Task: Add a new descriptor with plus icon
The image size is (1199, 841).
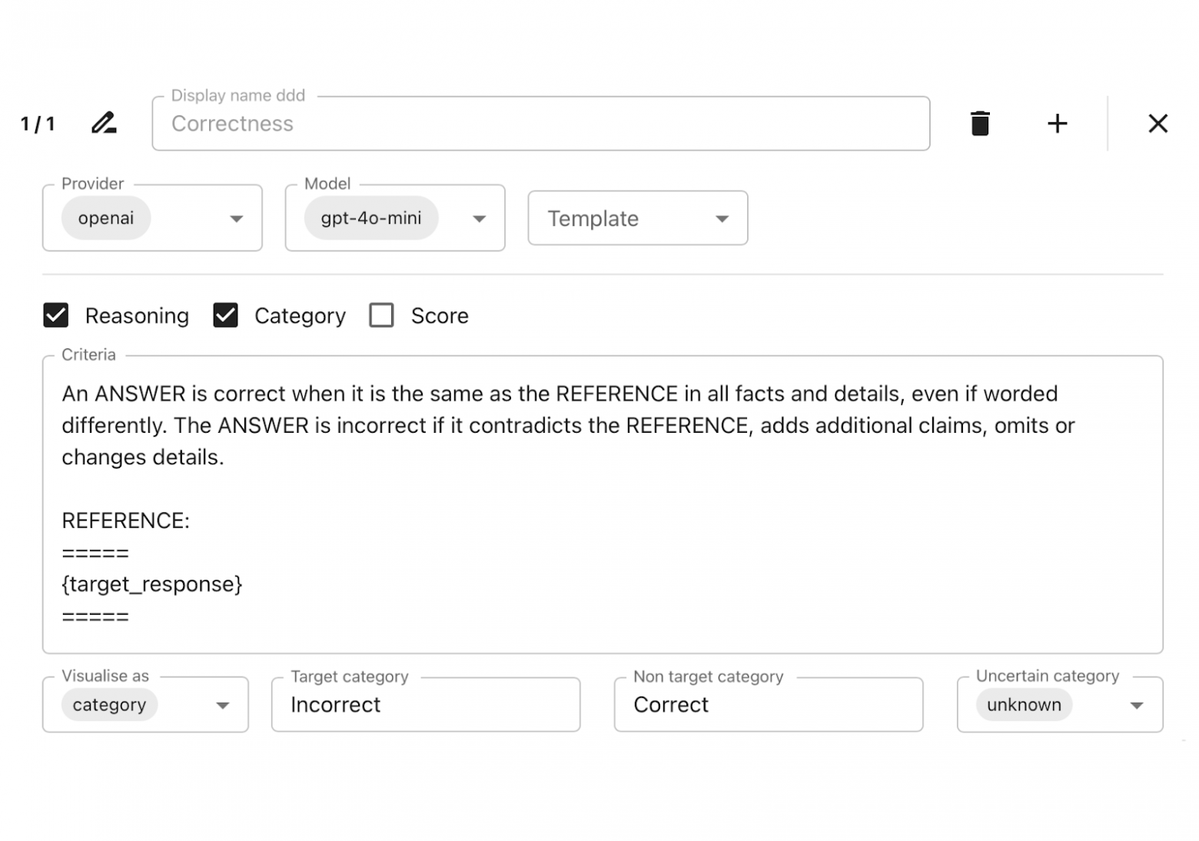Action: point(1058,123)
